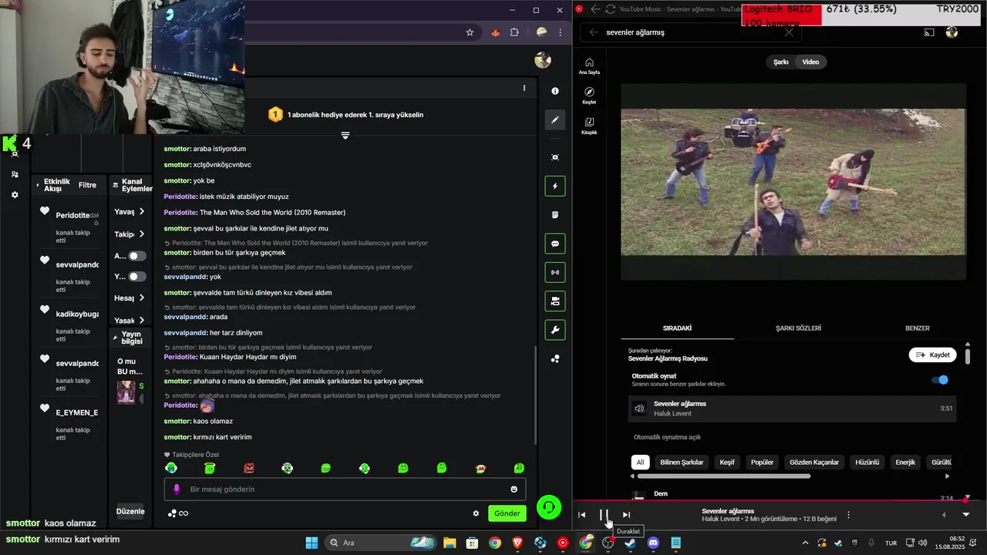Screen dimensions: 987x555
Task: Open chat settings gear next to Gönder
Action: coord(476,513)
